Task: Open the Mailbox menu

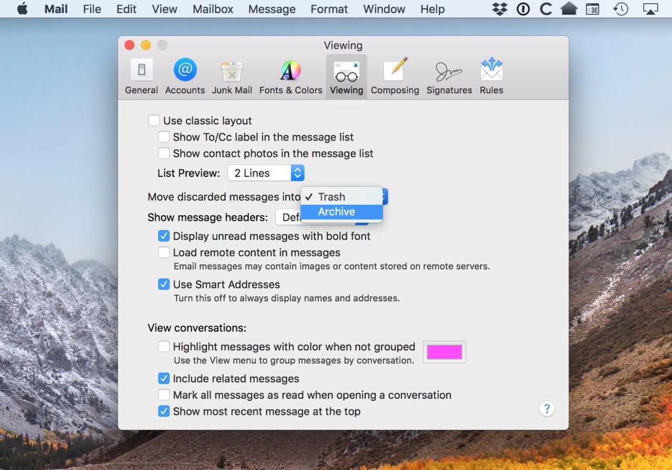Action: [212, 9]
